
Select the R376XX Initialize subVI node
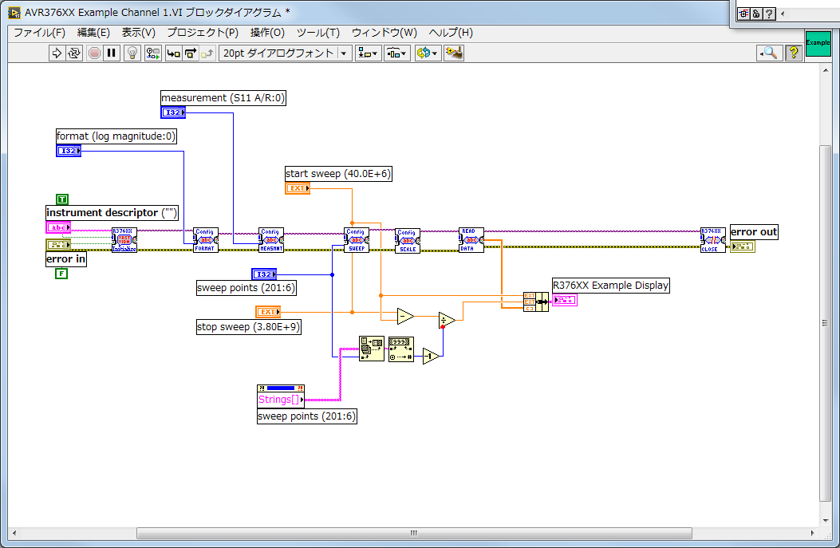(x=124, y=240)
